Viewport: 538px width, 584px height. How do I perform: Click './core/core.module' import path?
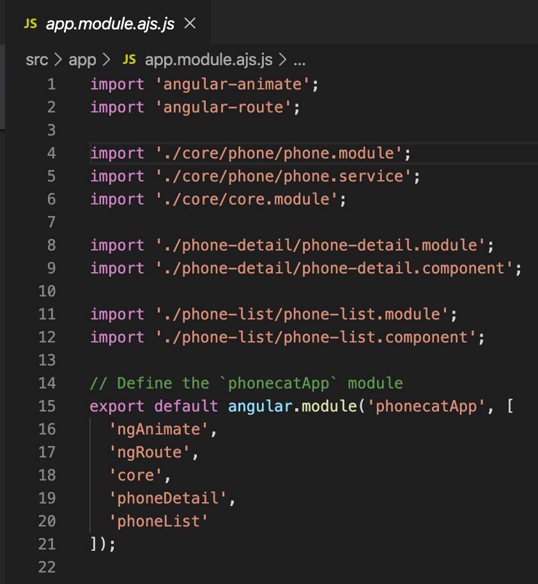[246, 199]
